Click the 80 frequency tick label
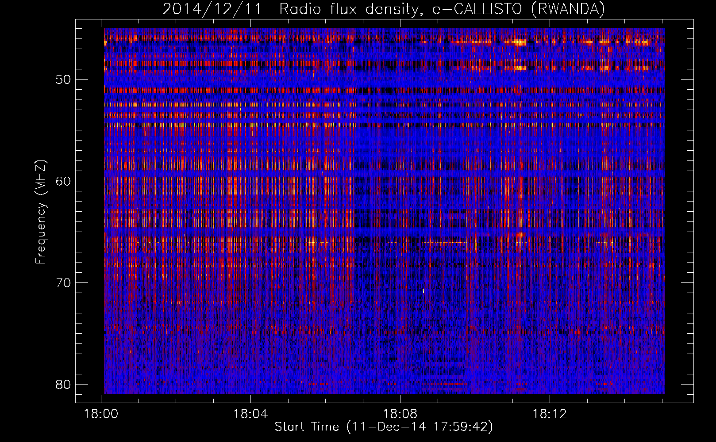The width and height of the screenshot is (716, 442). pos(64,384)
